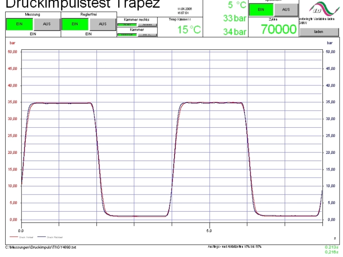Turn Reglerfrei on with its EIN button
Viewport: 343px width, 257px height.
tap(75, 24)
